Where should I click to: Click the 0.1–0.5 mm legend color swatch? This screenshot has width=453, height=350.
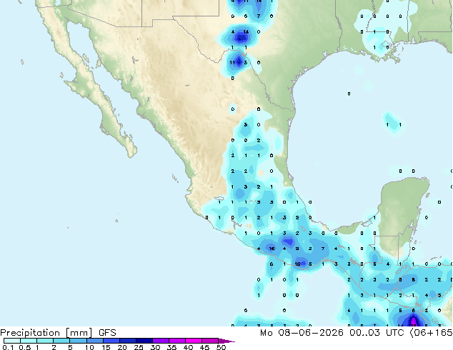pos(12,341)
